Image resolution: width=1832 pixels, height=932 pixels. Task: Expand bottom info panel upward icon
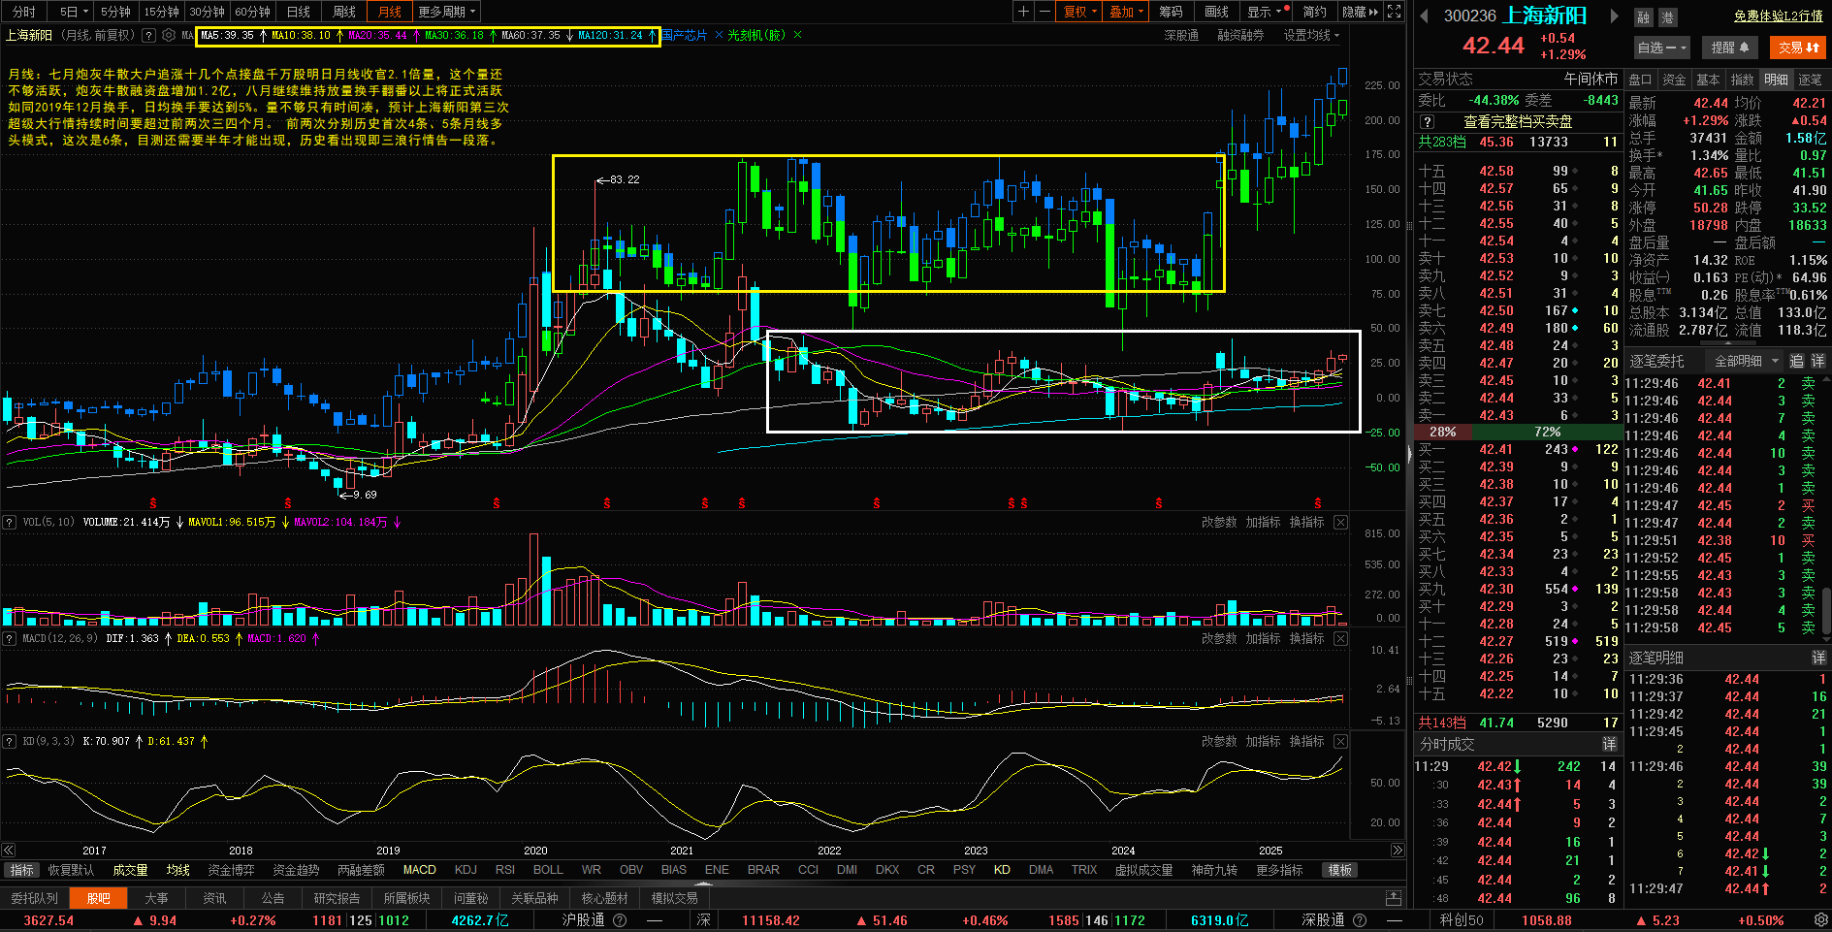(x=1394, y=898)
